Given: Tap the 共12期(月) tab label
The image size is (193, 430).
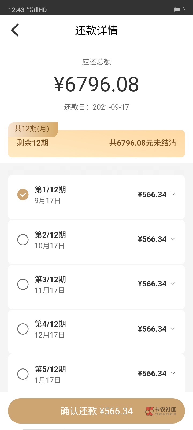Looking at the screenshot, I should click(32, 129).
